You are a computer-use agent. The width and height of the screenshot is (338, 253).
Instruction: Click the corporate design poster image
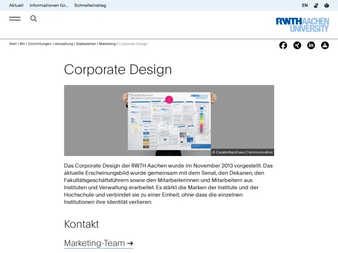(x=169, y=121)
